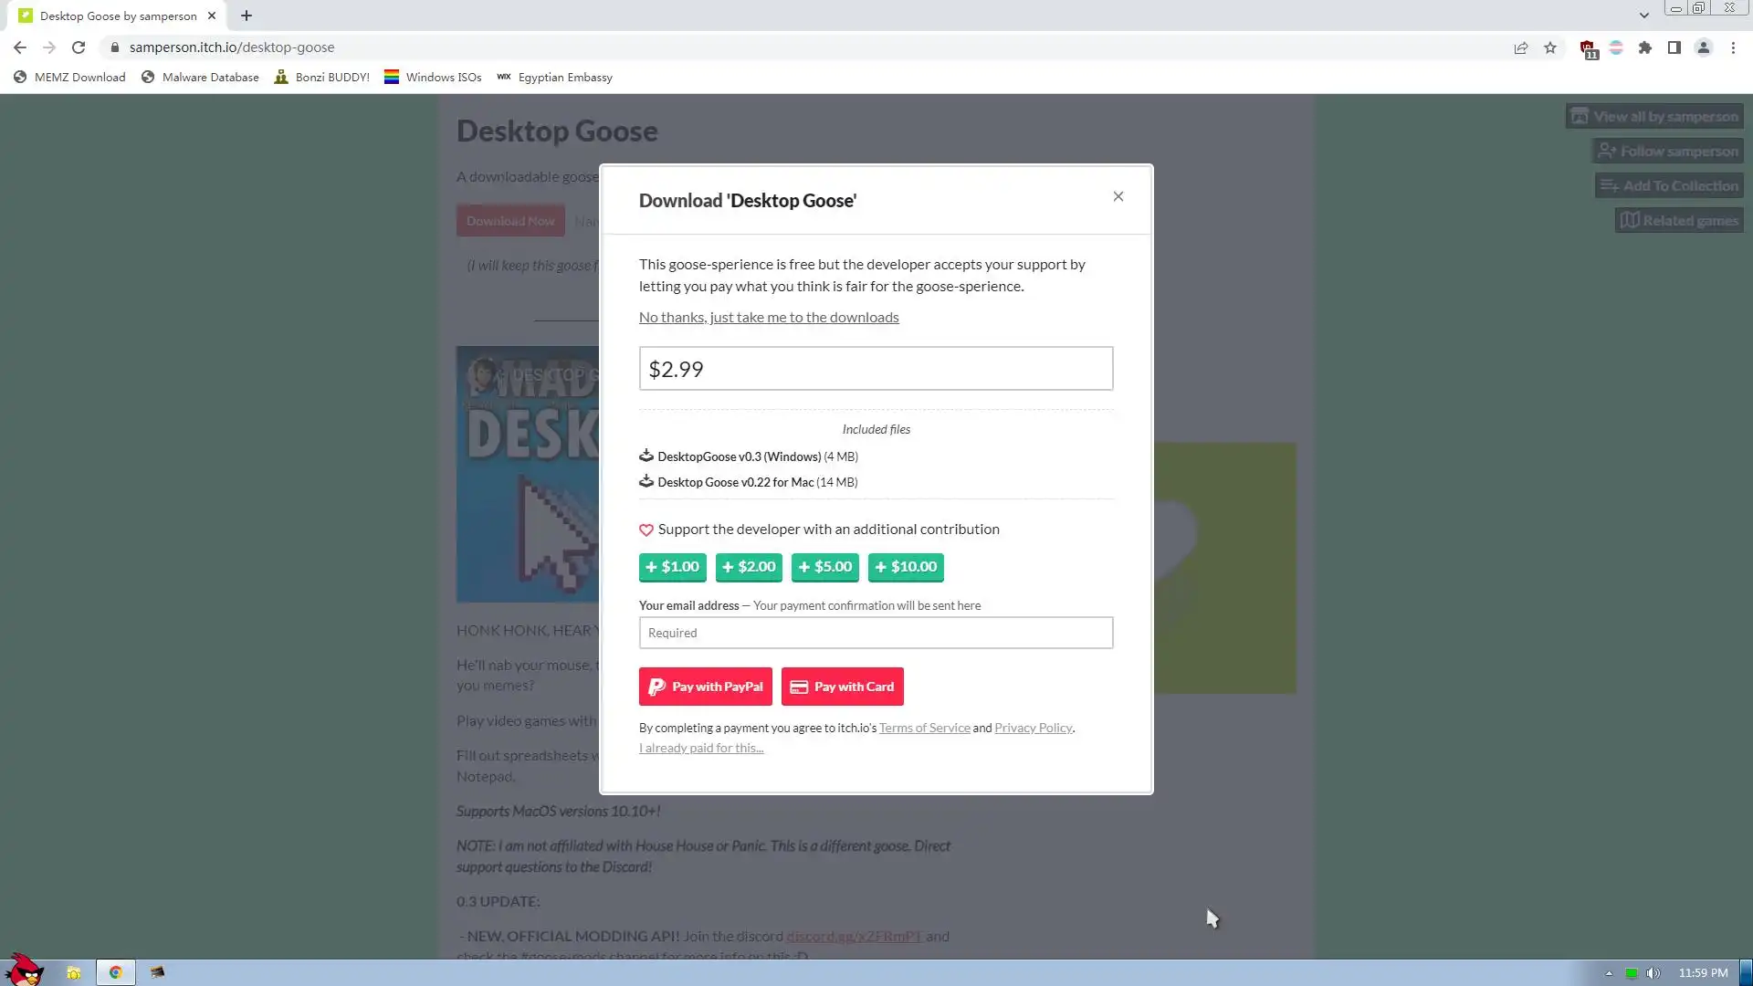Click the volume speaker tray icon

point(1653,973)
